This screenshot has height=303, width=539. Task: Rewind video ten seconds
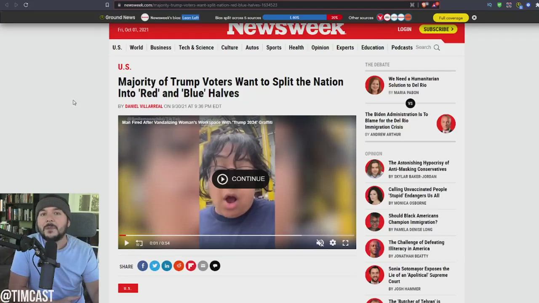coord(139,243)
